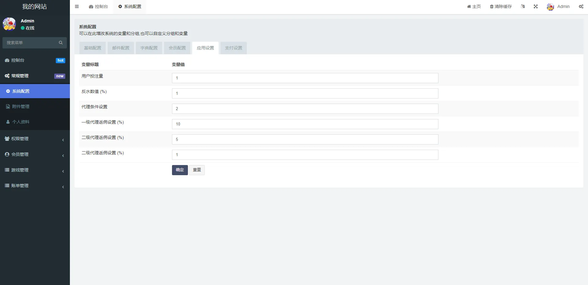The width and height of the screenshot is (588, 285).
Task: Switch to the 基础配置 tab
Action: pos(92,48)
